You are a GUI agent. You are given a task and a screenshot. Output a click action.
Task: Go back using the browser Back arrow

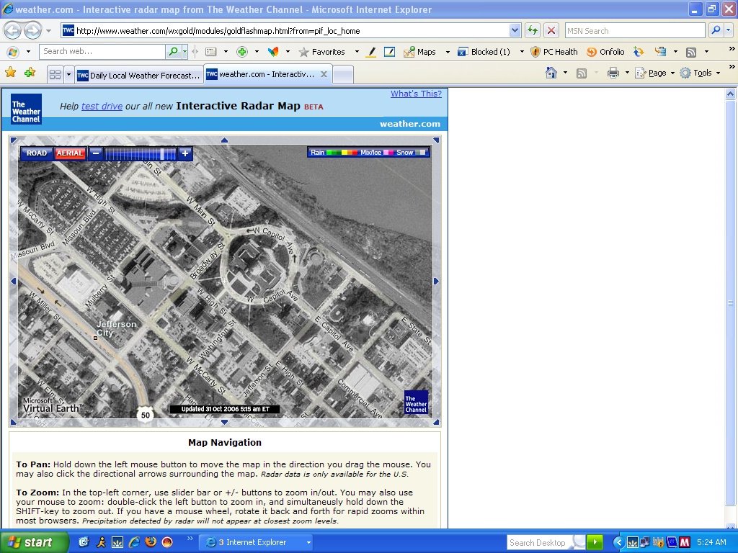13,31
